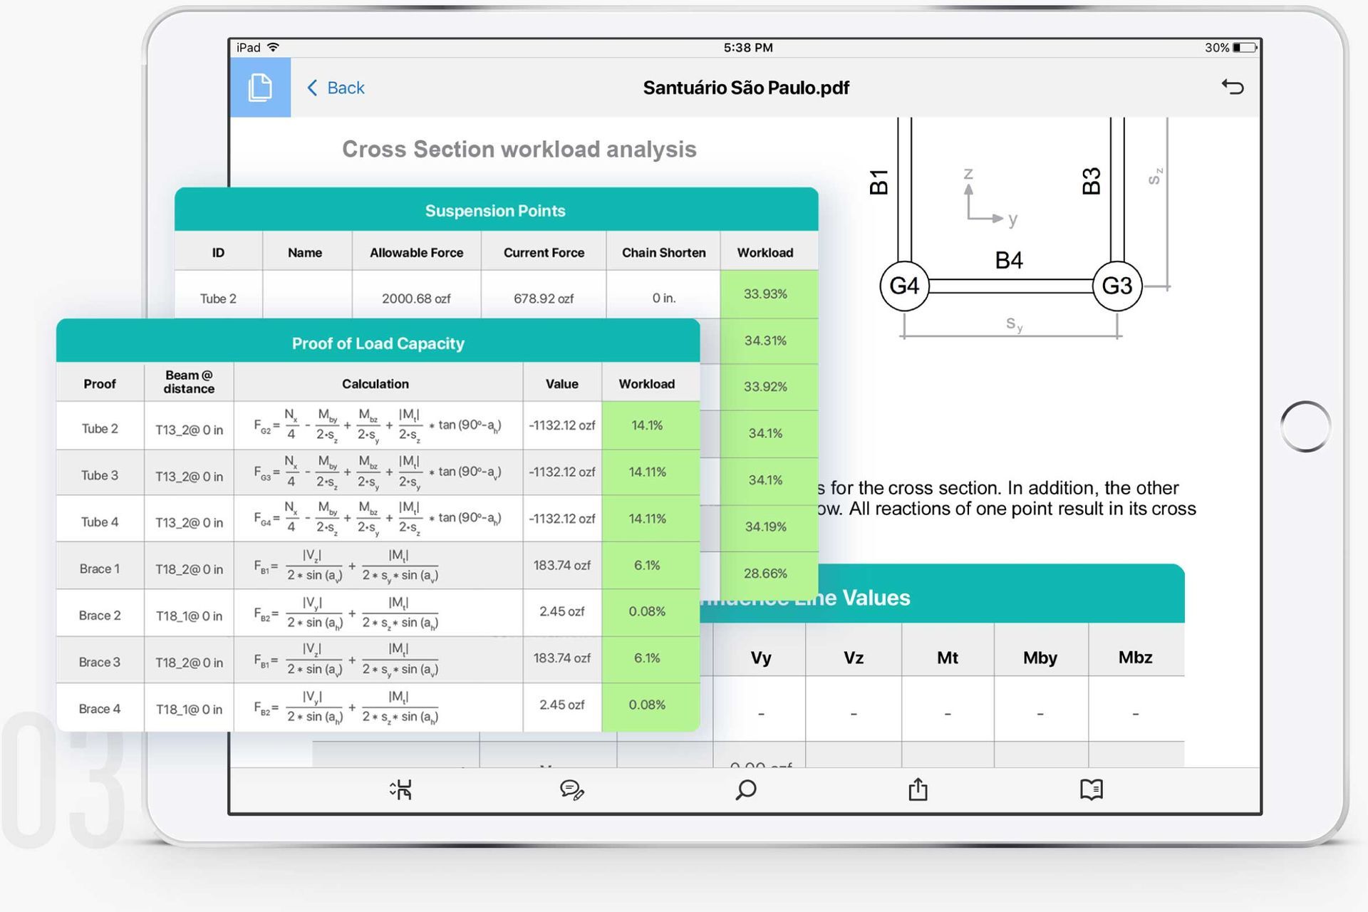This screenshot has height=912, width=1368.
Task: Click the Mby column header
Action: click(1040, 657)
